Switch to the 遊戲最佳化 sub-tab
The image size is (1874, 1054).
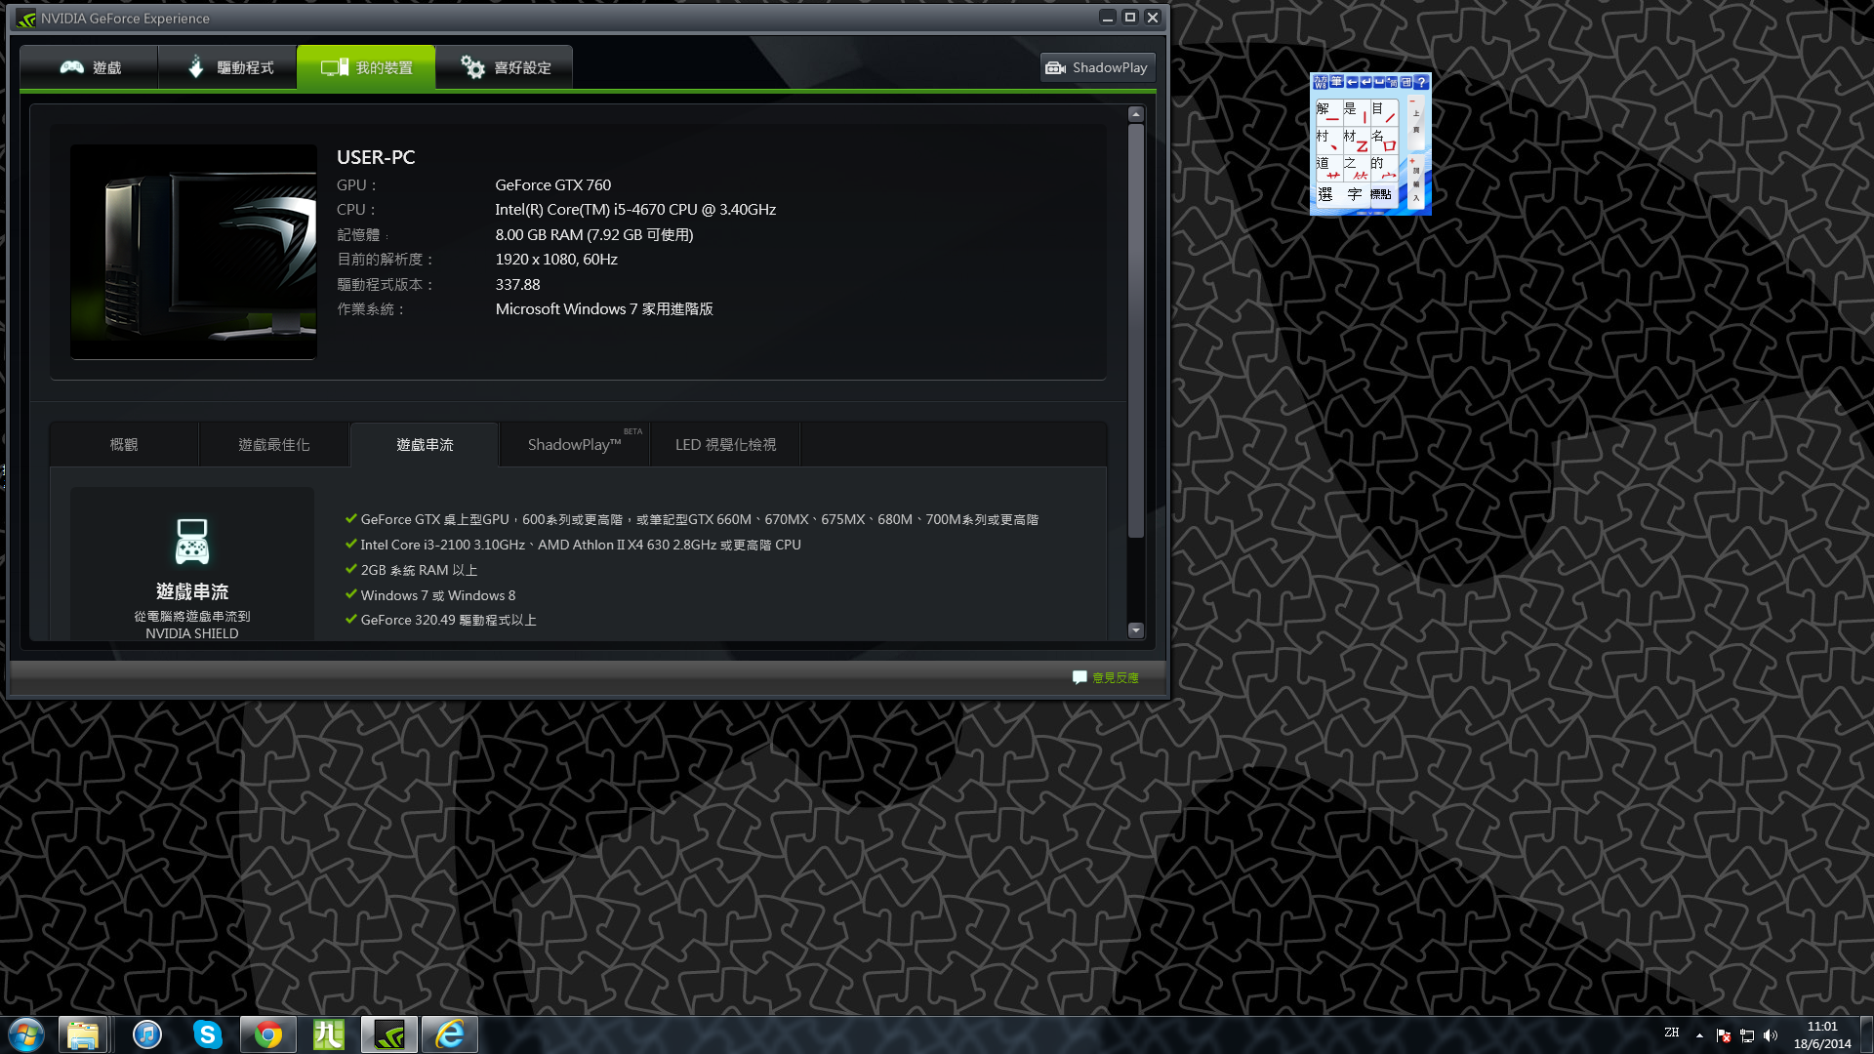[x=274, y=445]
